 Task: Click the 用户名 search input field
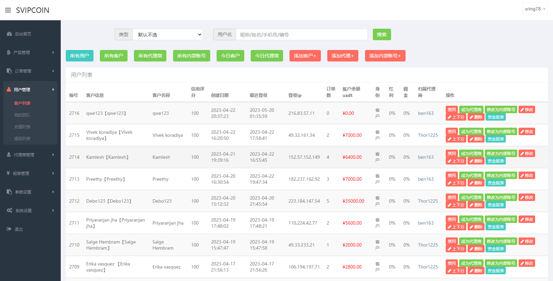[x=301, y=34]
